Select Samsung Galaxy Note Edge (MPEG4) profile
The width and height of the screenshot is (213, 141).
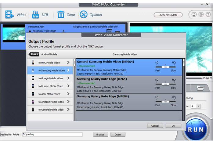point(129,102)
